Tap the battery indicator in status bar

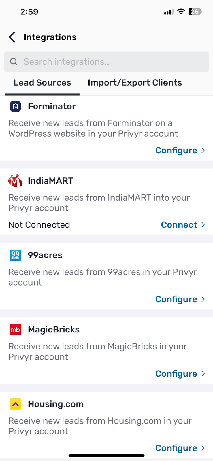[195, 12]
